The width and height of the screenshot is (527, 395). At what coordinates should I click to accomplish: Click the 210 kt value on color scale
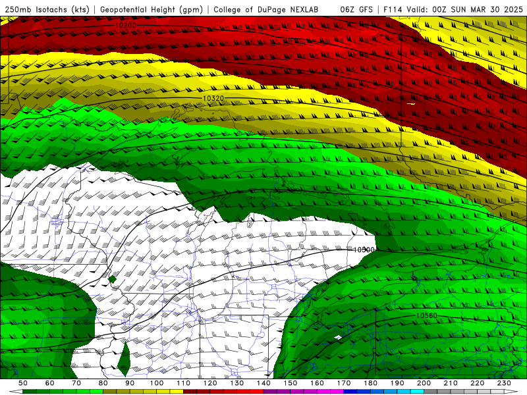(451, 383)
